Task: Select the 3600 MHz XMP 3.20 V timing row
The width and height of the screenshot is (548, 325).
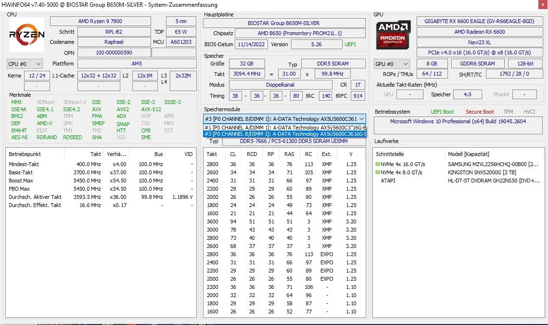Action: (x=284, y=221)
